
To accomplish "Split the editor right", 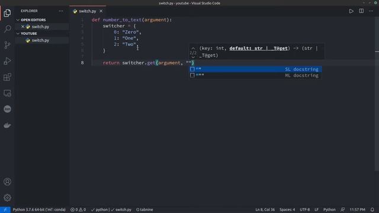I will 361,11.
